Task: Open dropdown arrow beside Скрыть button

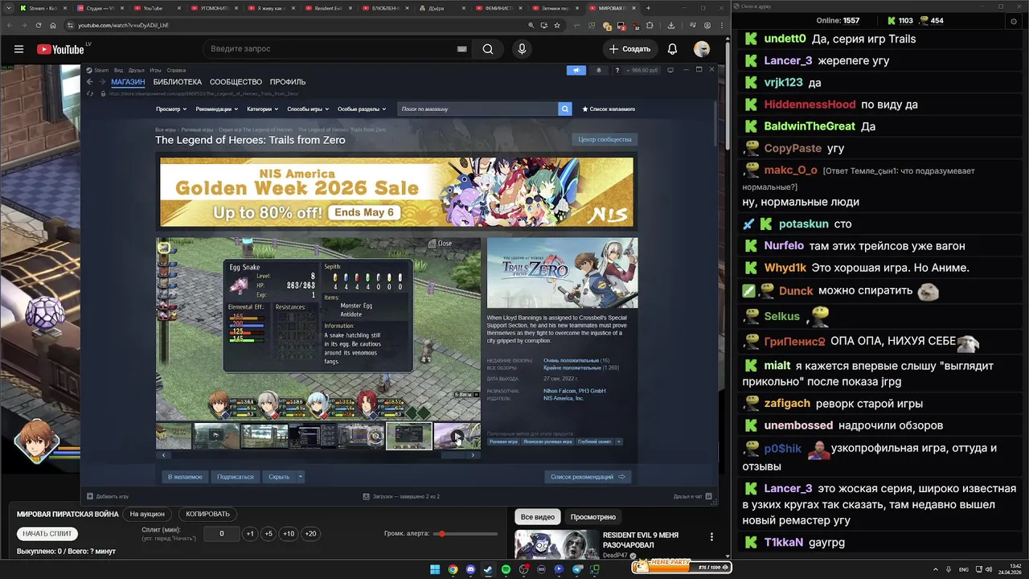Action: [x=301, y=477]
